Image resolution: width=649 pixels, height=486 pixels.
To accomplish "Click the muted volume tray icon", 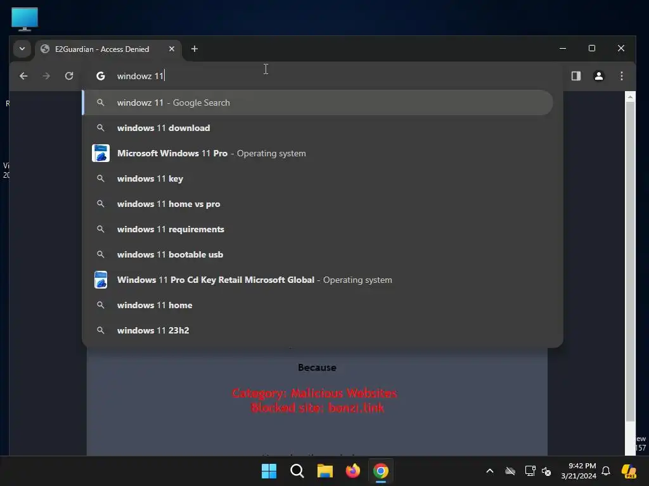I will tap(547, 471).
